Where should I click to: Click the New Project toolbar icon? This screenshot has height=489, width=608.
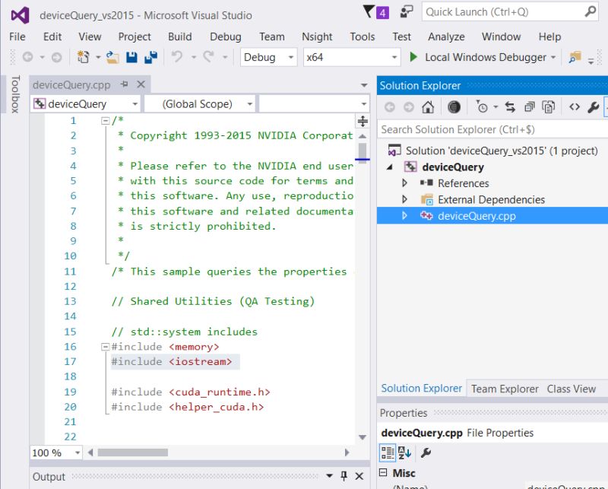click(x=82, y=57)
